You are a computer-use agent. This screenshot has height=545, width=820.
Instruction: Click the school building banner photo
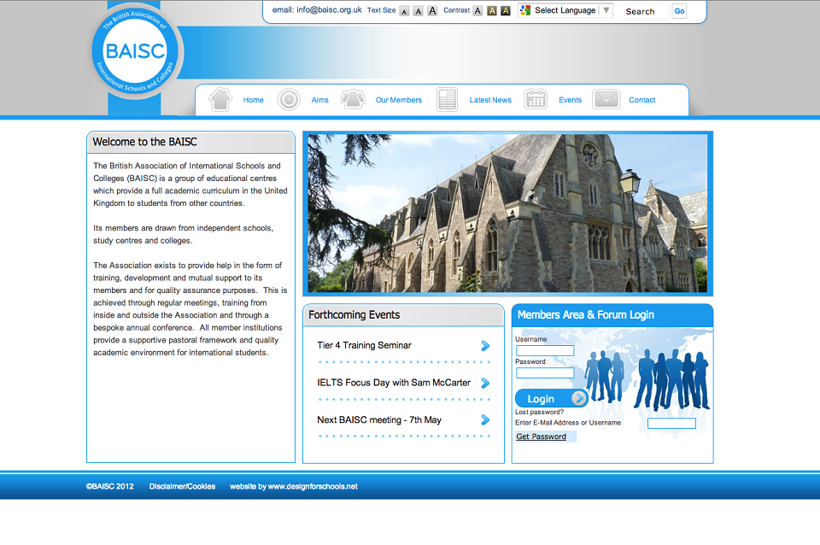[x=507, y=214]
